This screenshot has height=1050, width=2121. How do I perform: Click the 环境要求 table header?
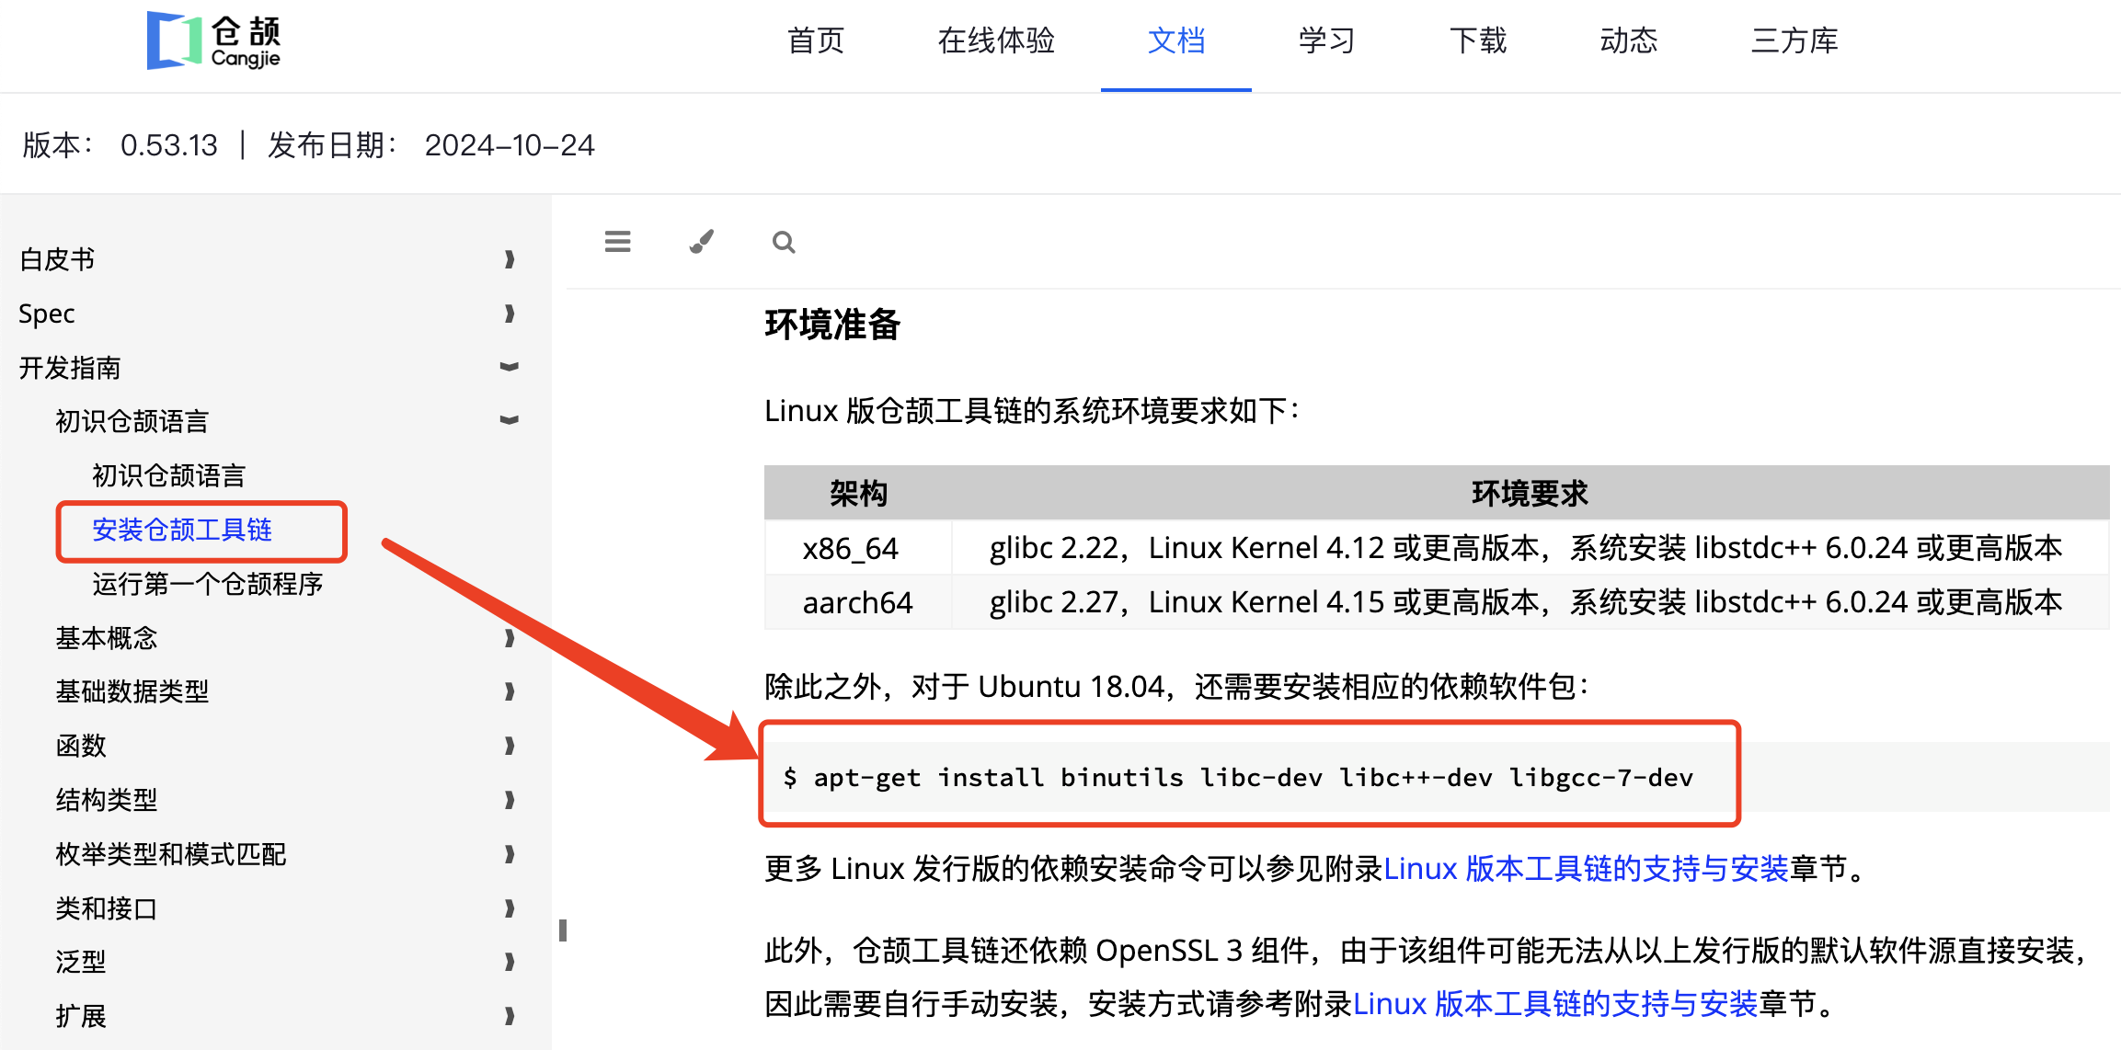pos(1531,494)
